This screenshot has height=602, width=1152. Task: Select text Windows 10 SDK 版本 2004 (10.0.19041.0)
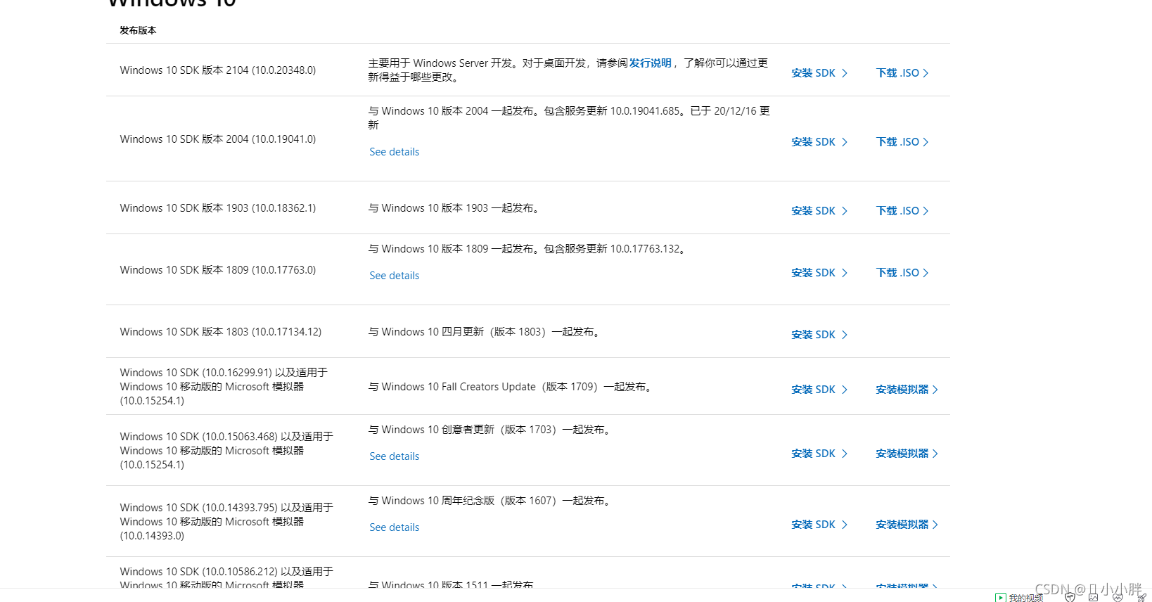218,139
